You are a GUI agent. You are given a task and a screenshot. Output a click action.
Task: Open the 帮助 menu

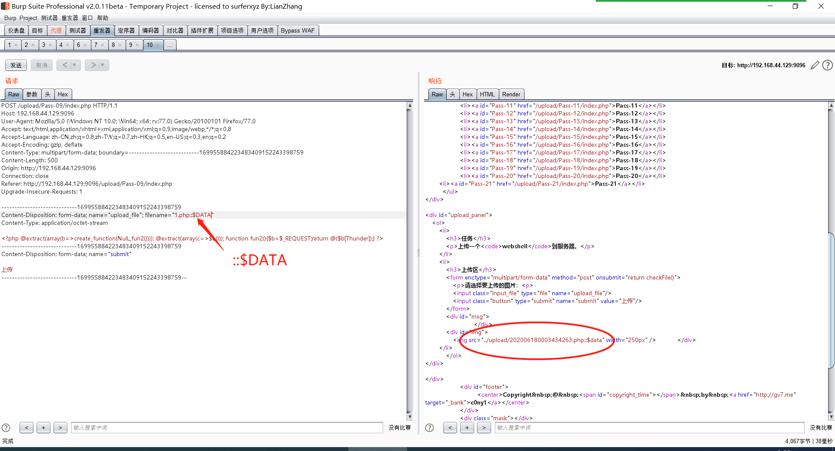coord(103,18)
